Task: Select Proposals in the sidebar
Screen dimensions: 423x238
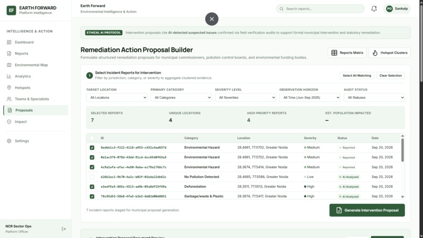Action: point(36,110)
